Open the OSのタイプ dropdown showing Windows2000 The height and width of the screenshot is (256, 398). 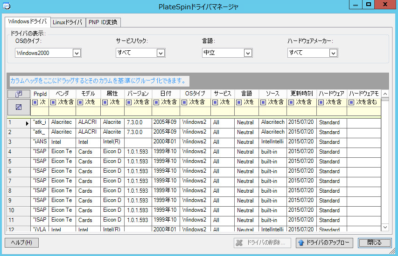[77, 53]
